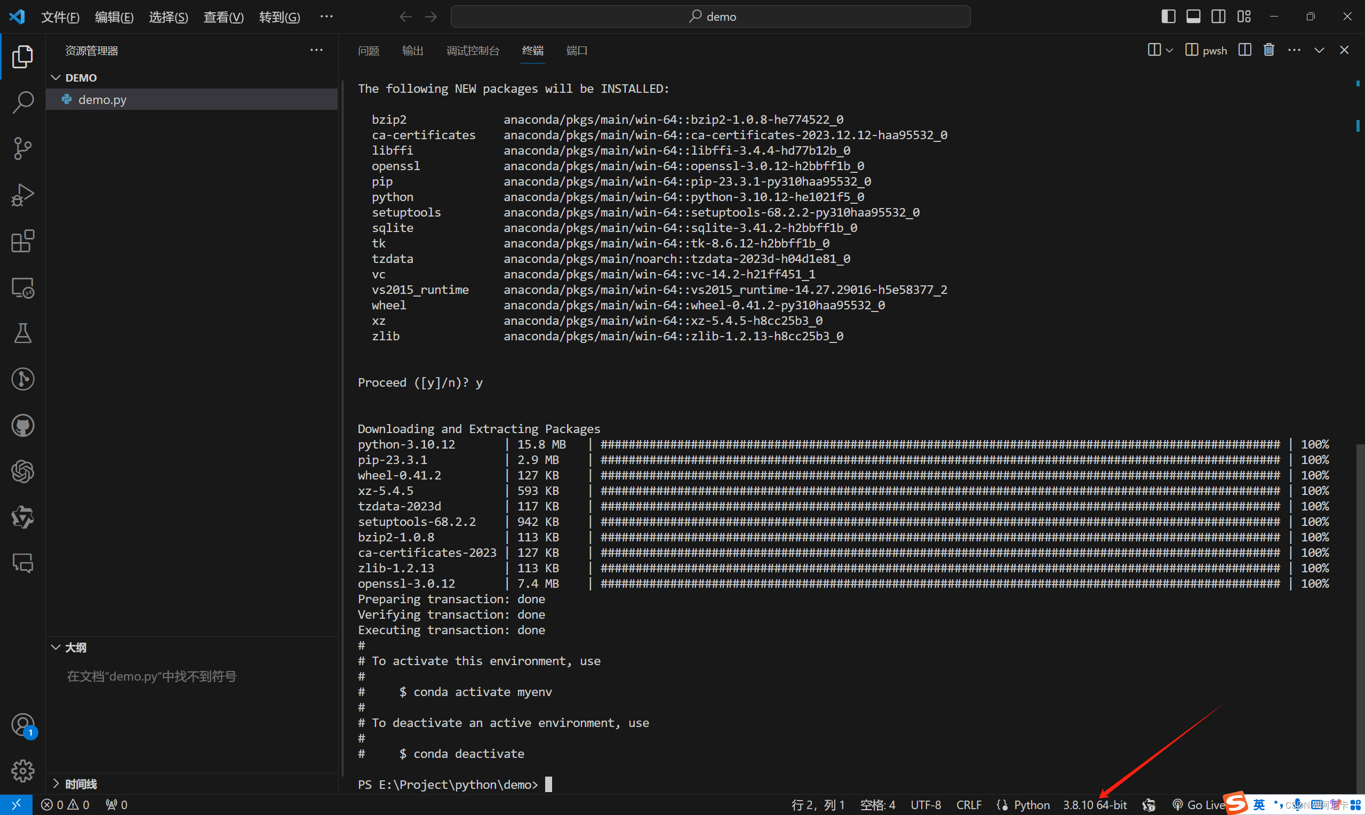Image resolution: width=1365 pixels, height=815 pixels.
Task: Go back with the left arrow
Action: coord(405,17)
